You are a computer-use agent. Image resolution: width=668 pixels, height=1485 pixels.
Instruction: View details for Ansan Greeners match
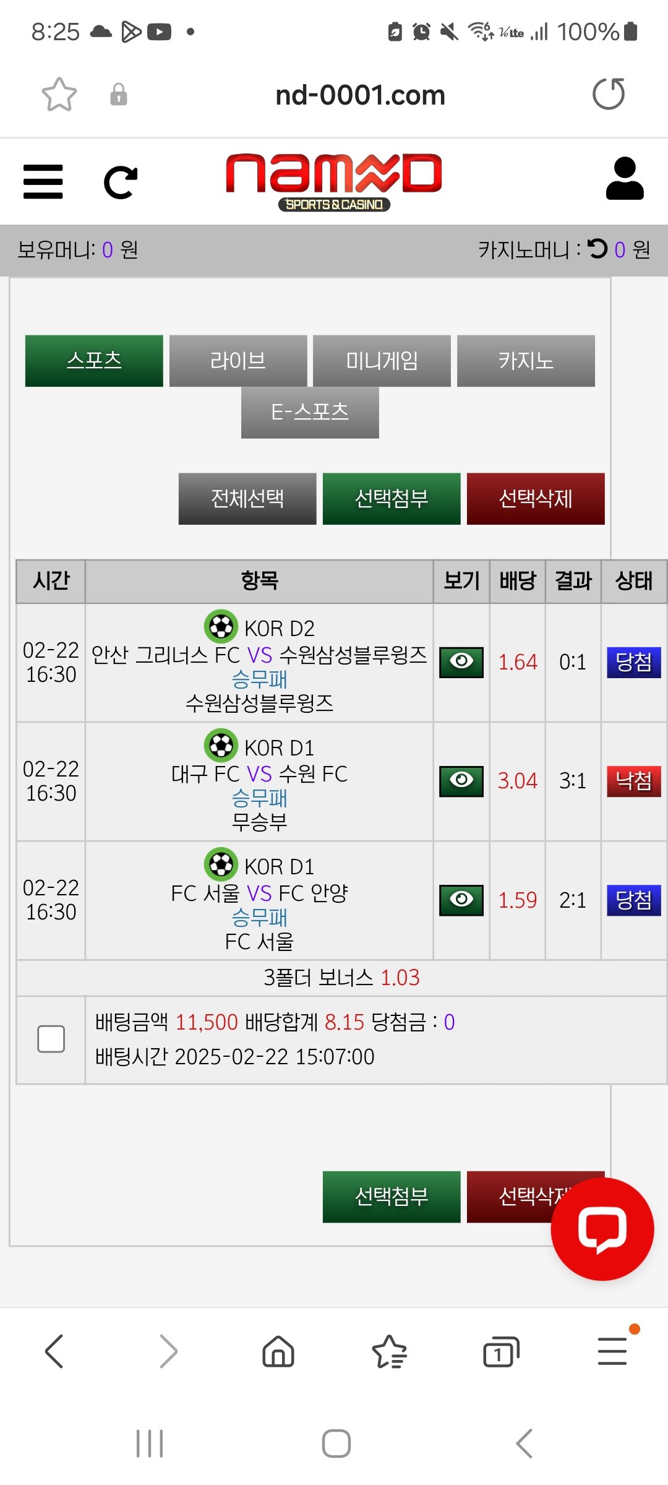[461, 661]
